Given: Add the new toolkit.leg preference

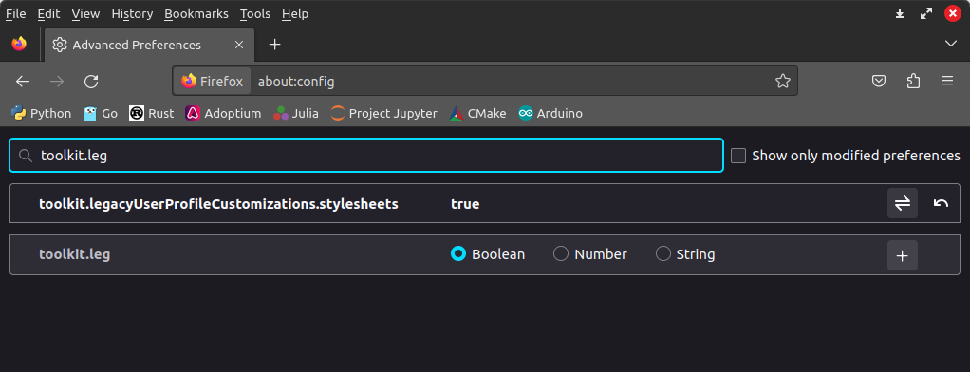Looking at the screenshot, I should pyautogui.click(x=902, y=255).
